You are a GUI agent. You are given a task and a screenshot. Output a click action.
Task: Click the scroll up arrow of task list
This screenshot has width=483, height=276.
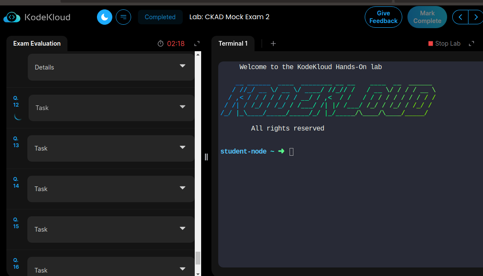coord(198,55)
